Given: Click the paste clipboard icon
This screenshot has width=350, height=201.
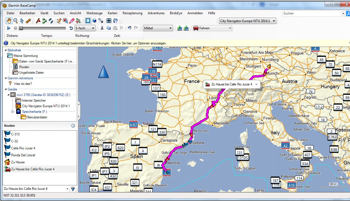Looking at the screenshot, I should (x=115, y=28).
